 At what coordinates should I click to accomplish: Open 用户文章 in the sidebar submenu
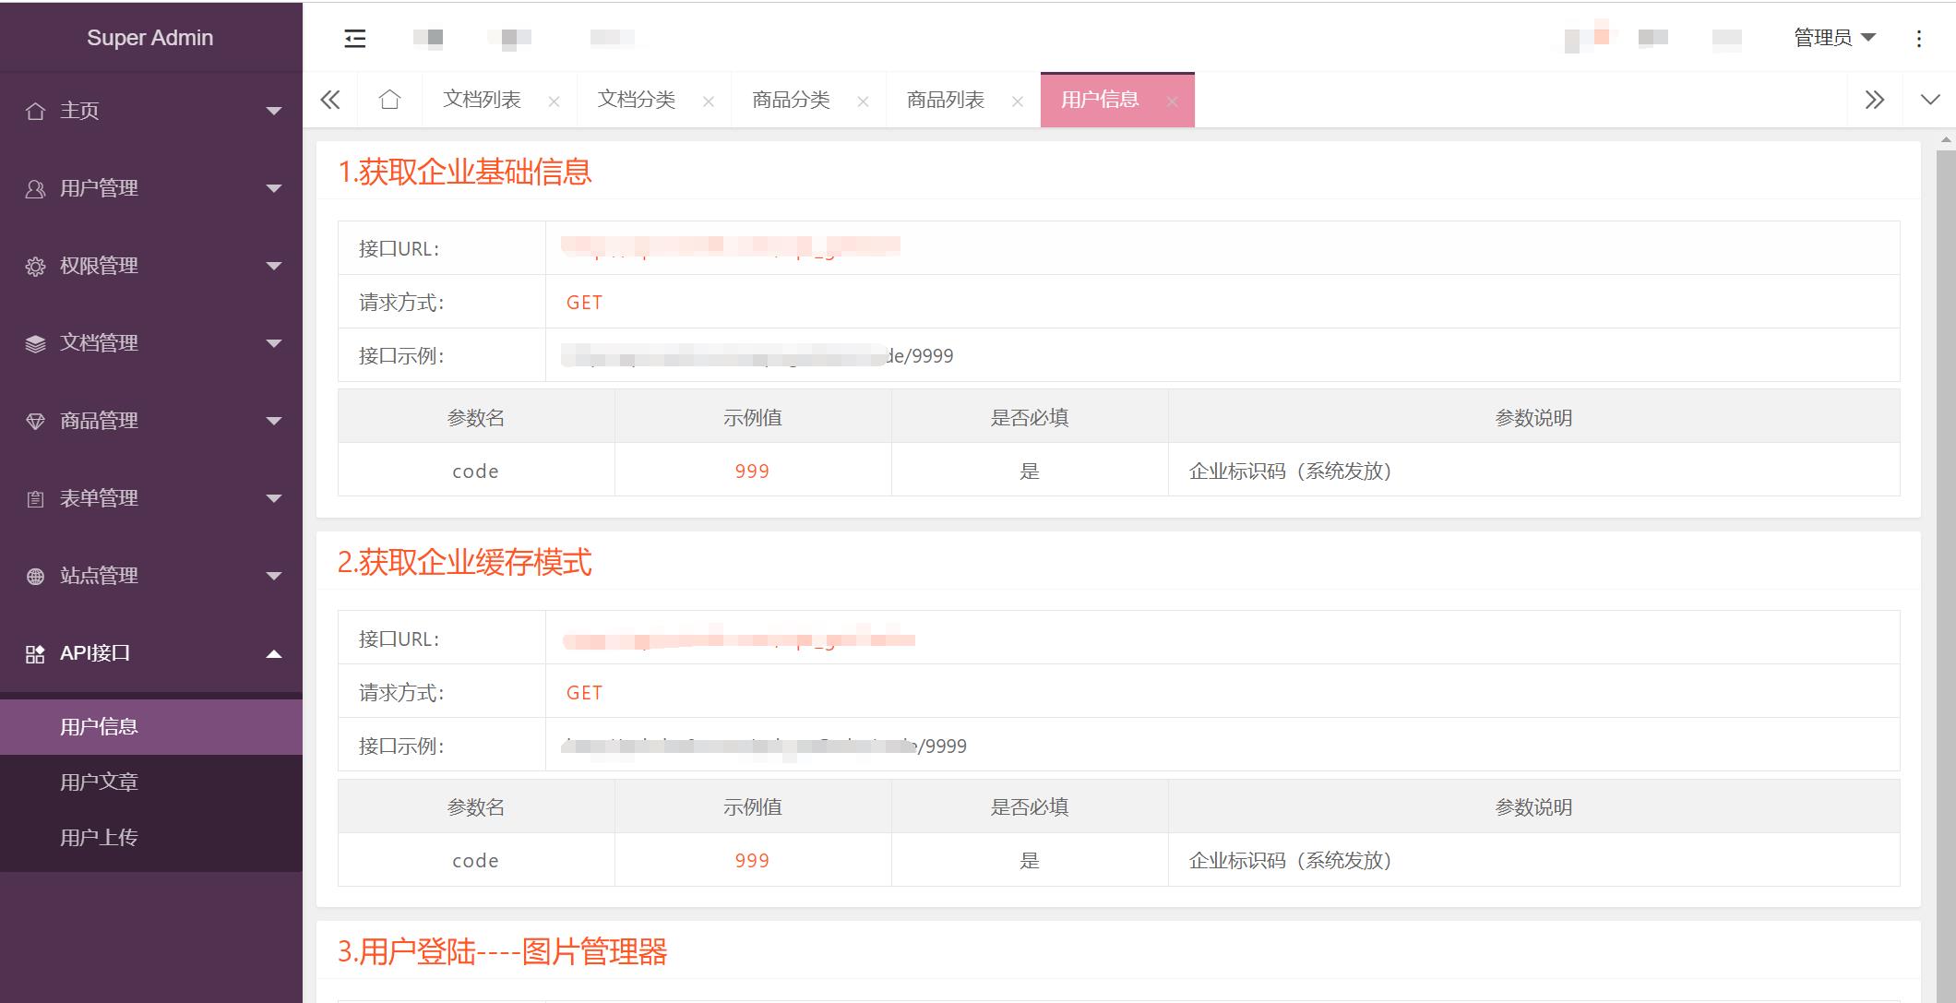click(151, 782)
